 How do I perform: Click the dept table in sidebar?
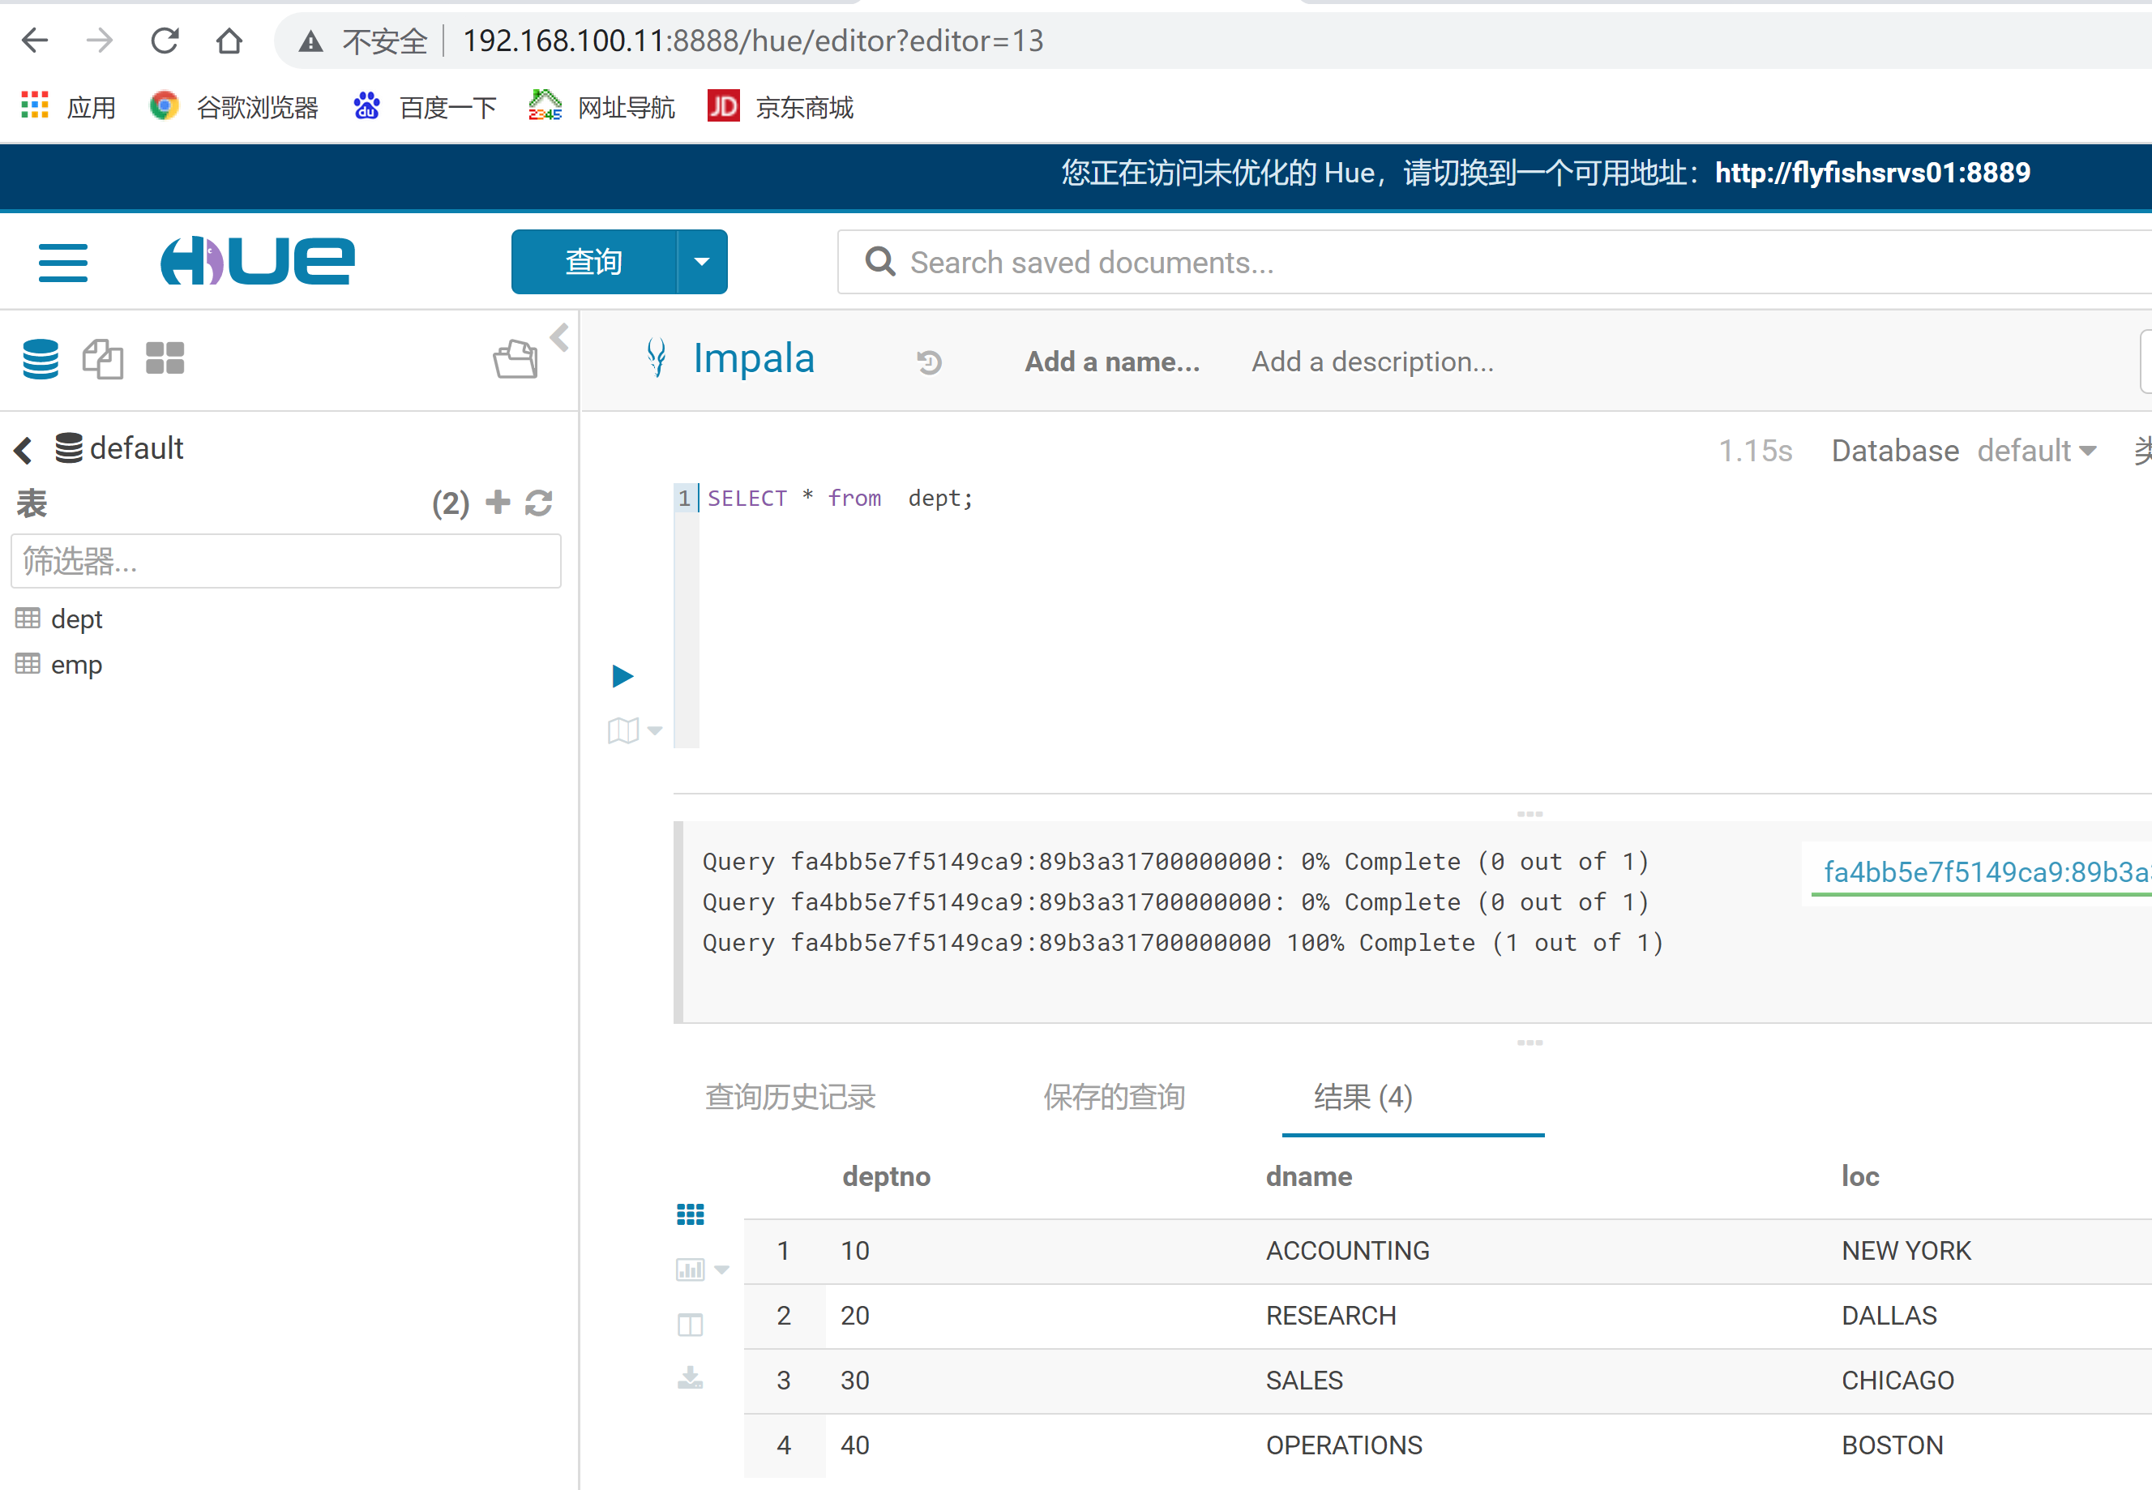pyautogui.click(x=77, y=617)
